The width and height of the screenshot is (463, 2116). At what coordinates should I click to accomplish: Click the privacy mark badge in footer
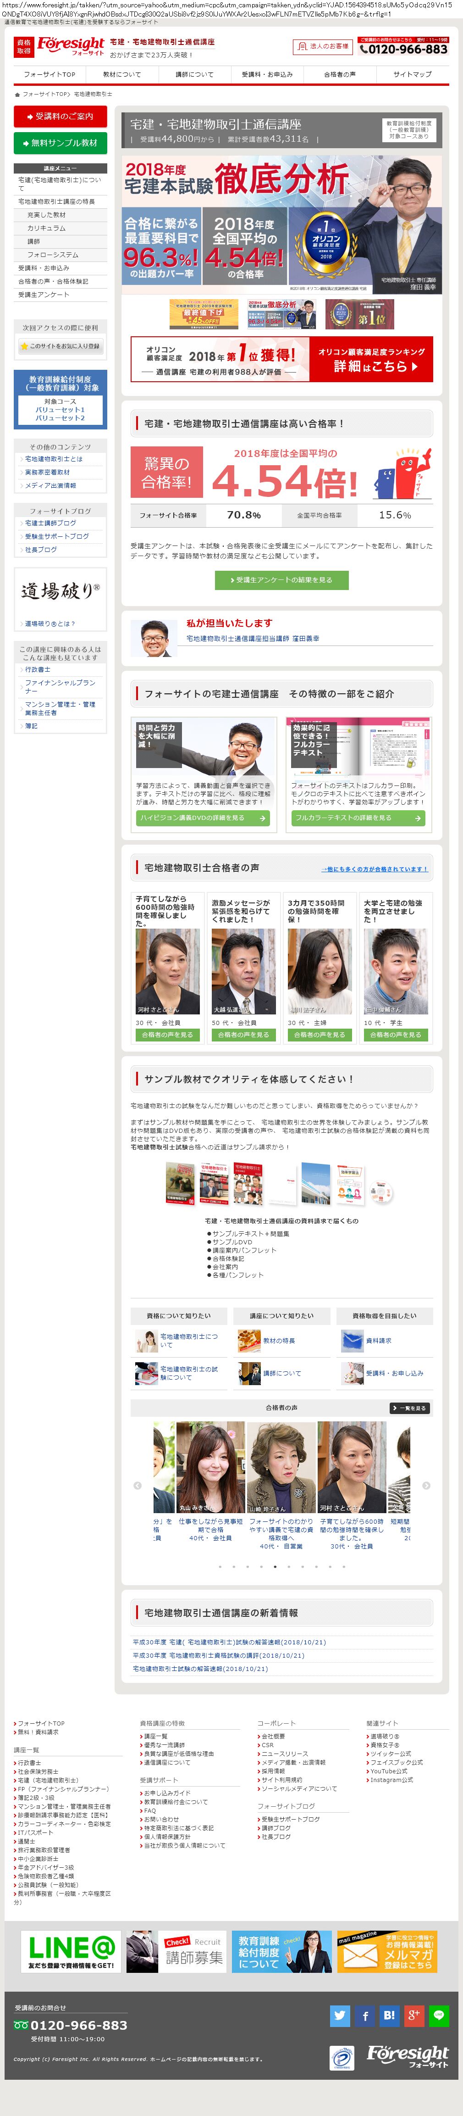[x=342, y=2058]
